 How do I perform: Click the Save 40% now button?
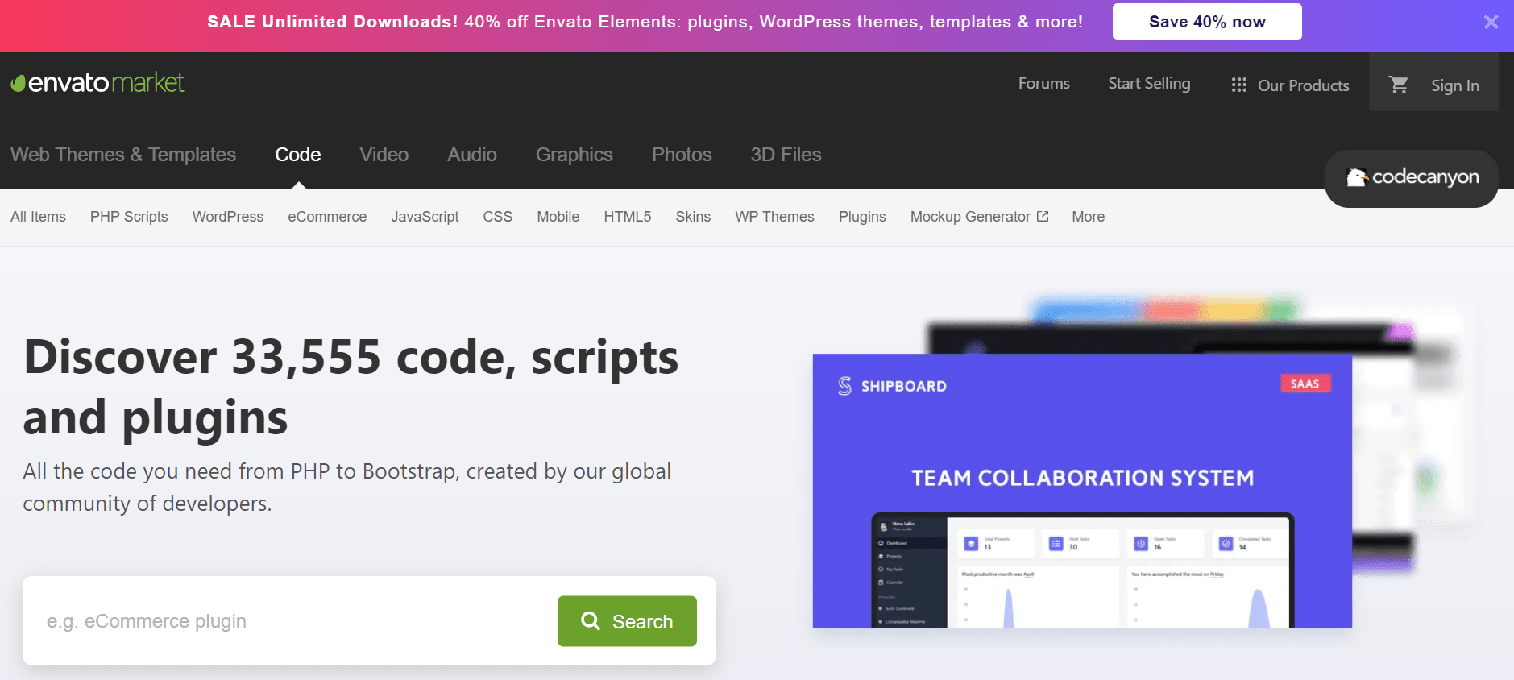[x=1207, y=22]
